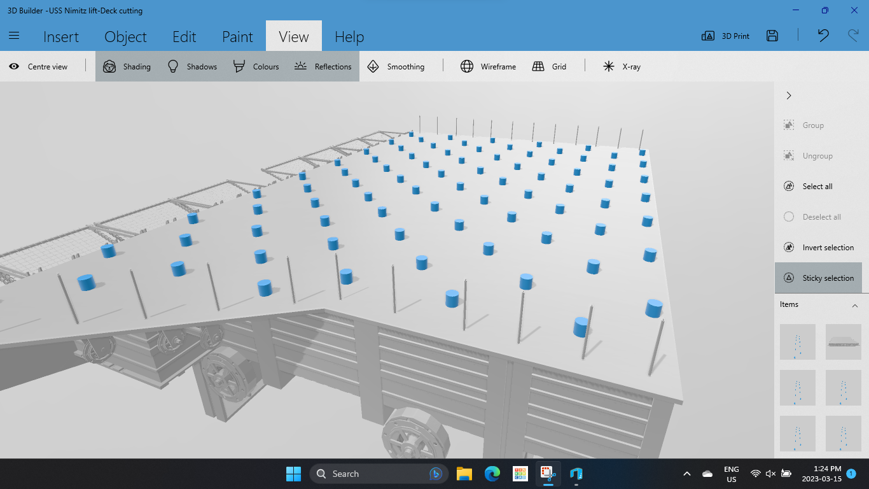Click the 3D Print button
The image size is (869, 489).
(725, 36)
